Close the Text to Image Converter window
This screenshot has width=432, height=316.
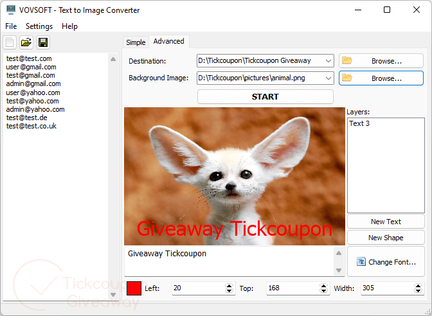point(417,10)
